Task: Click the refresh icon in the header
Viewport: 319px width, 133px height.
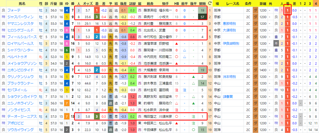Action: pos(210,4)
